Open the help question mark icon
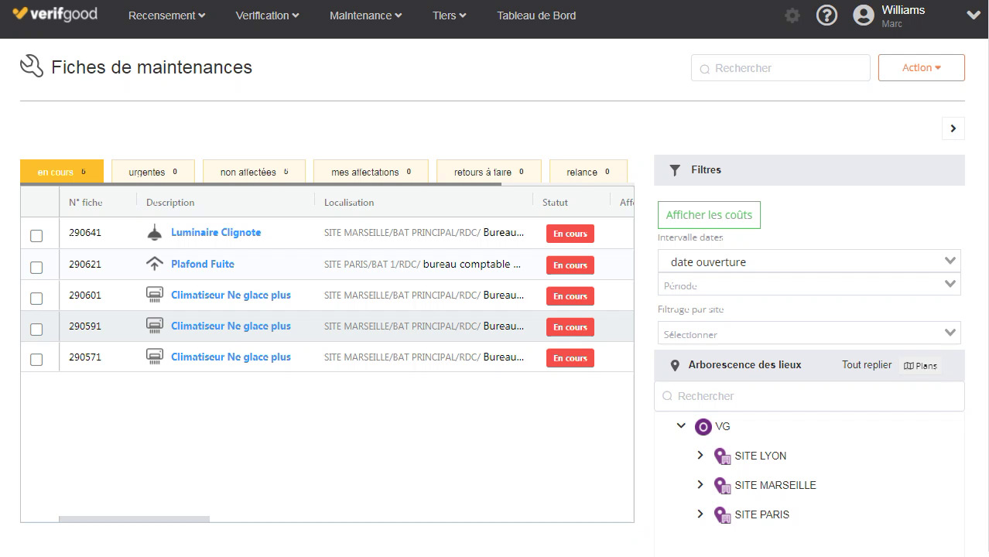Viewport: 989px width, 557px height. pyautogui.click(x=826, y=15)
